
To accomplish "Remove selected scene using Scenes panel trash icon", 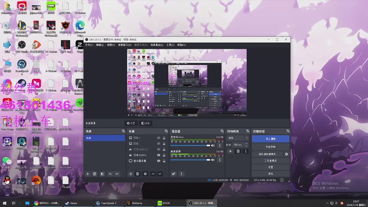I will click(95, 174).
